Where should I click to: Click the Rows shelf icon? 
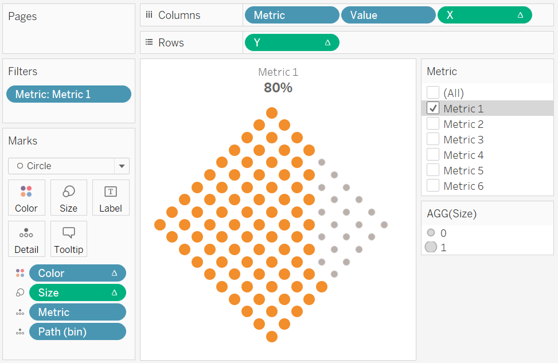[149, 42]
